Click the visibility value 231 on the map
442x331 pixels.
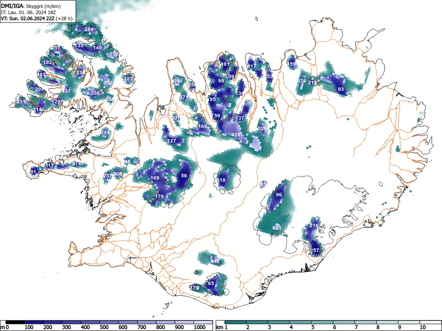pyautogui.click(x=21, y=102)
